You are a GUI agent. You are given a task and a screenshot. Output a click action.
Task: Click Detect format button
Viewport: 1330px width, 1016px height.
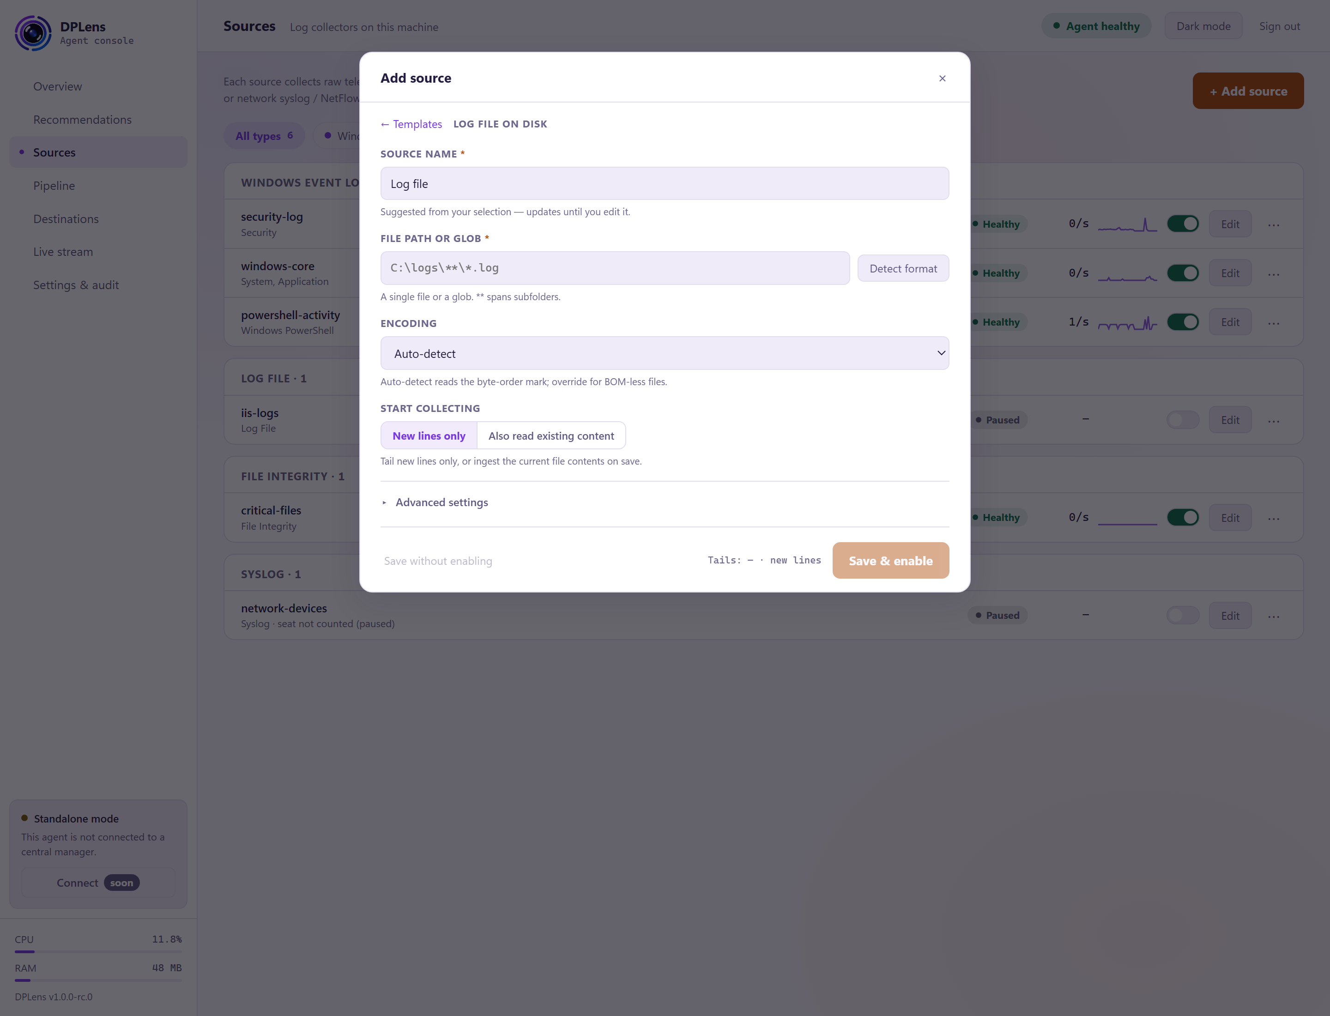point(903,268)
